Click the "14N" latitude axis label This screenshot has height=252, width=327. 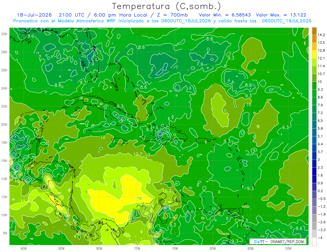point(4,179)
